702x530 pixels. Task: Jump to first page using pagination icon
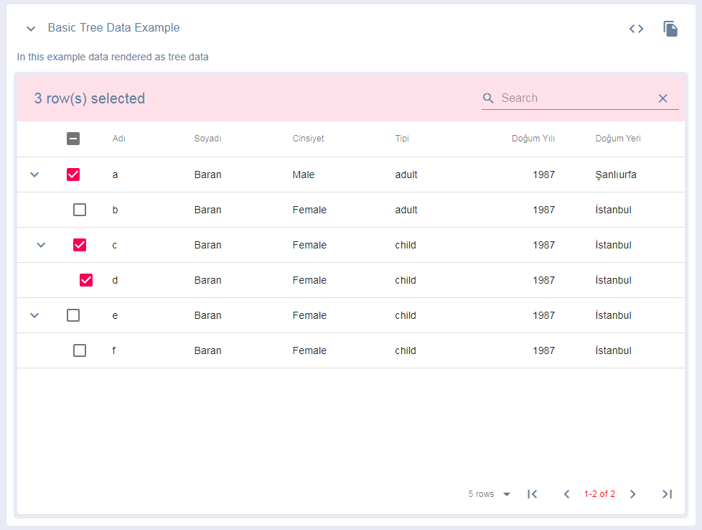[x=532, y=494]
